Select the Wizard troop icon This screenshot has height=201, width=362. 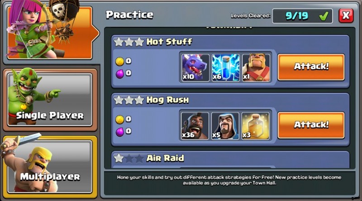click(225, 126)
